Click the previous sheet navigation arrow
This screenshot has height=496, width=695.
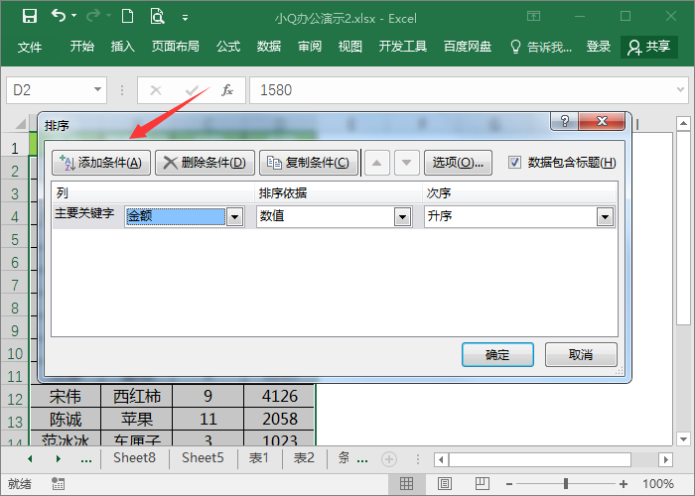[x=30, y=458]
